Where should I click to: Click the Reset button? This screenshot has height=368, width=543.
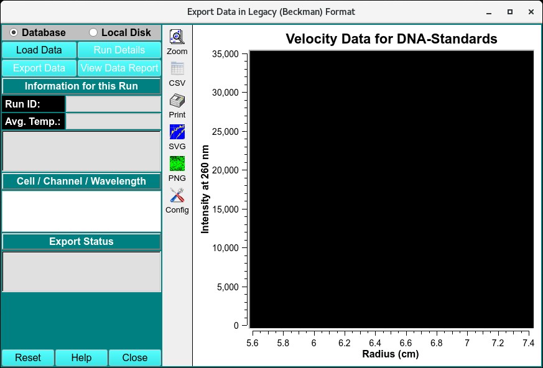tap(28, 357)
